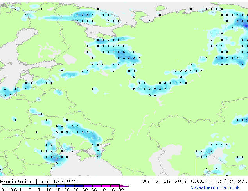Pick the 30–35 mm purple legend swatch
Screen dimensions: 248x191
88,186
